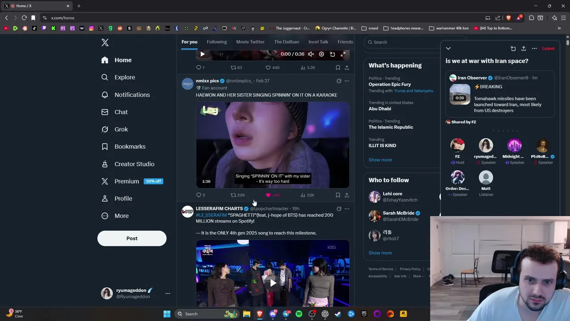Open the warhammer 40k lore bookmark folder

[x=449, y=28]
